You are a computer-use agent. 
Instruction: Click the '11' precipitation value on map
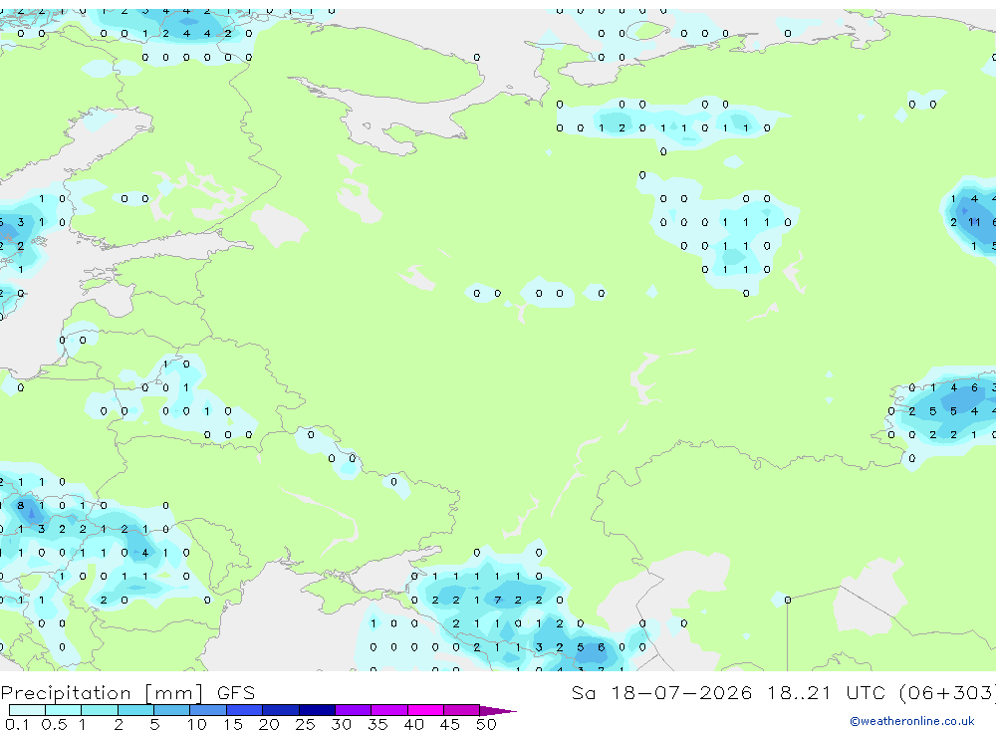click(974, 222)
